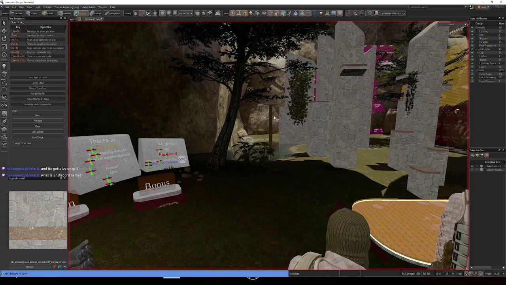Click the Grid size value in status bar
Screen dimensions: 506x285
click(x=448, y=274)
